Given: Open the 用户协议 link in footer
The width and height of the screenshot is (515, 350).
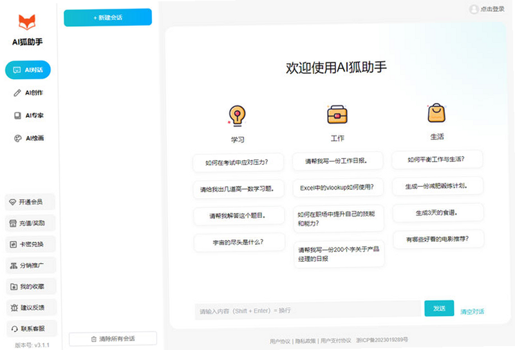Looking at the screenshot, I should [280, 342].
